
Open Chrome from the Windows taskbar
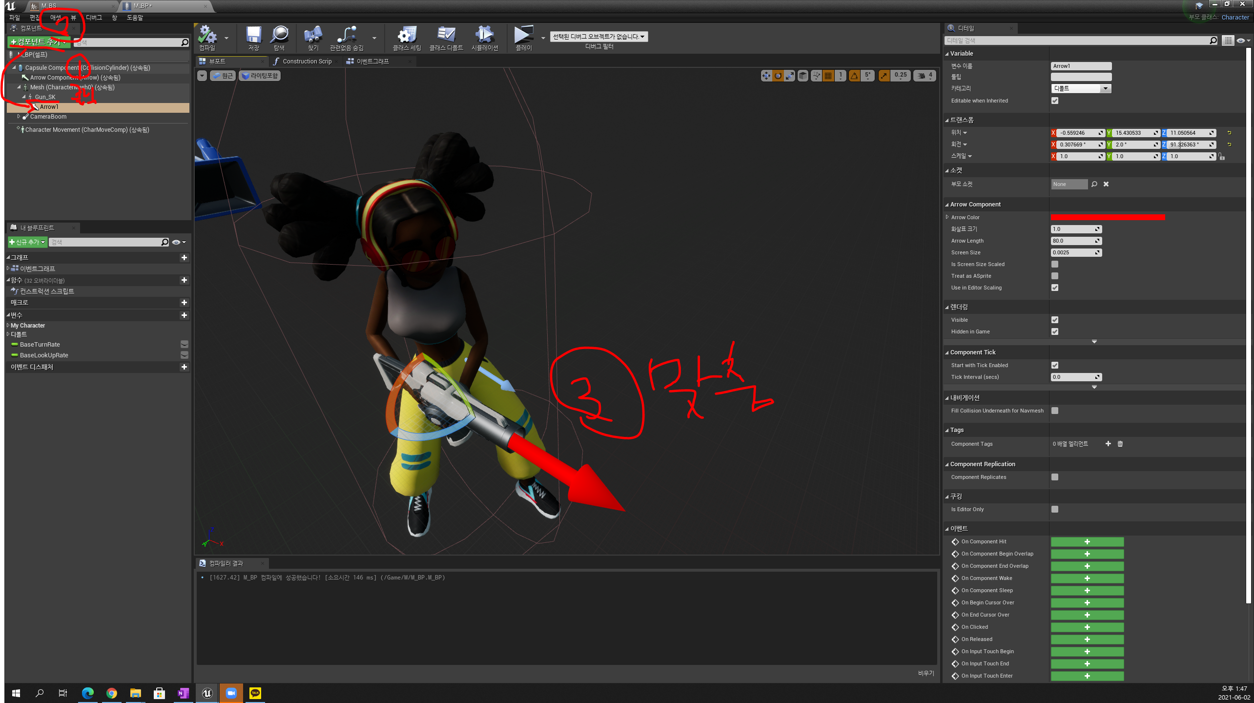(x=112, y=693)
